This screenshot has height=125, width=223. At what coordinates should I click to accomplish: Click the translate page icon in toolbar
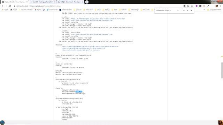coord(188,6)
